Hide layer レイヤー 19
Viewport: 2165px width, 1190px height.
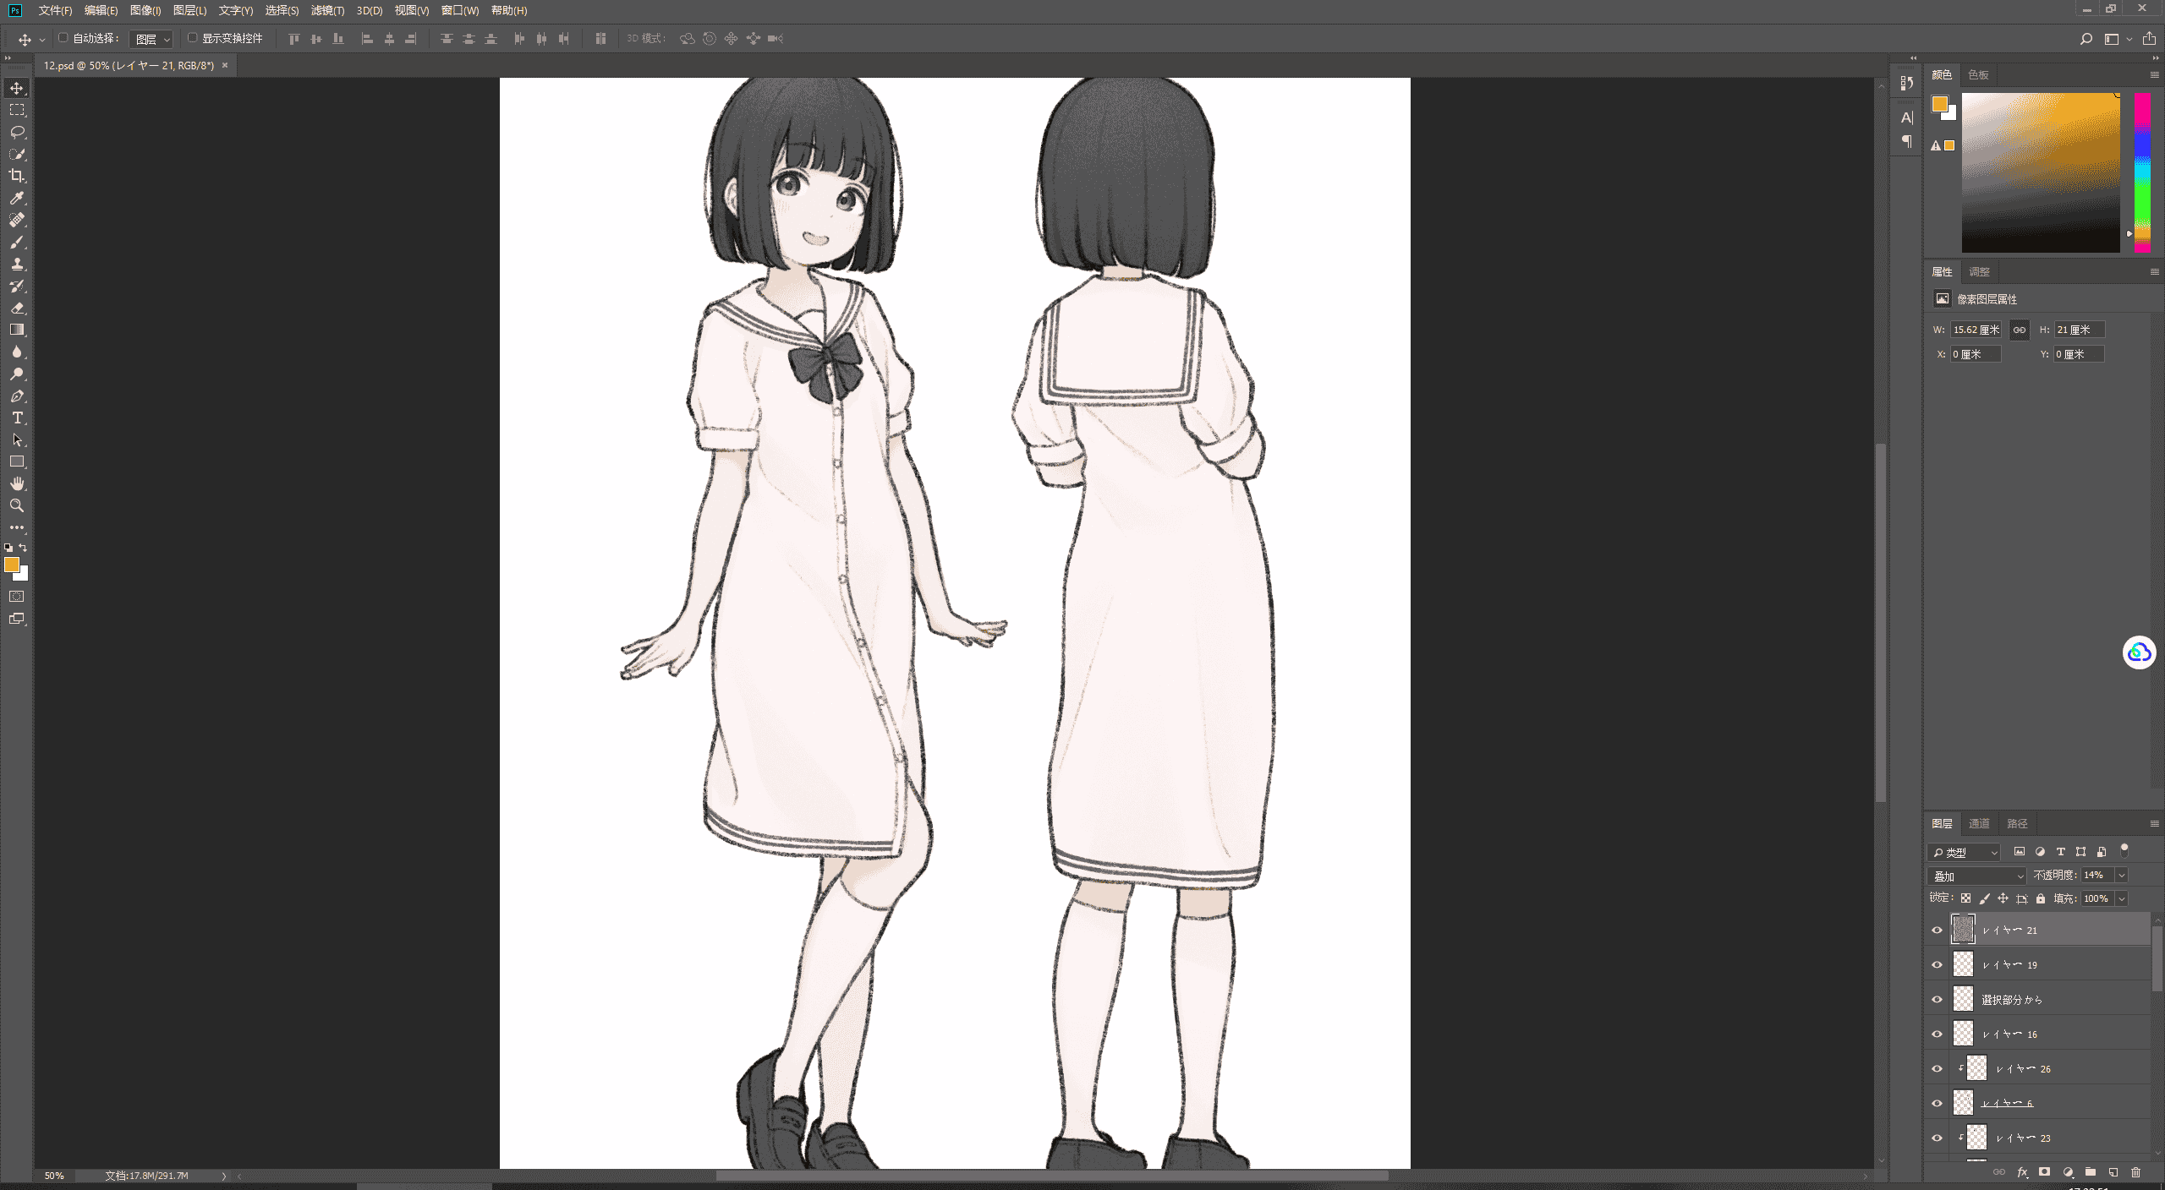coord(1937,964)
